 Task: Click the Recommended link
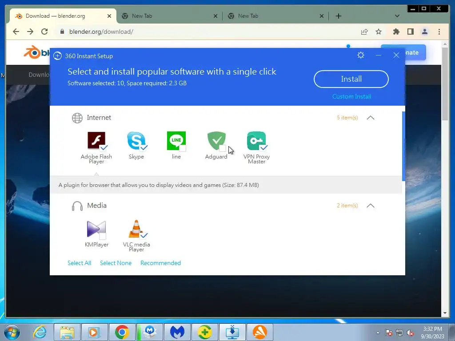(160, 263)
